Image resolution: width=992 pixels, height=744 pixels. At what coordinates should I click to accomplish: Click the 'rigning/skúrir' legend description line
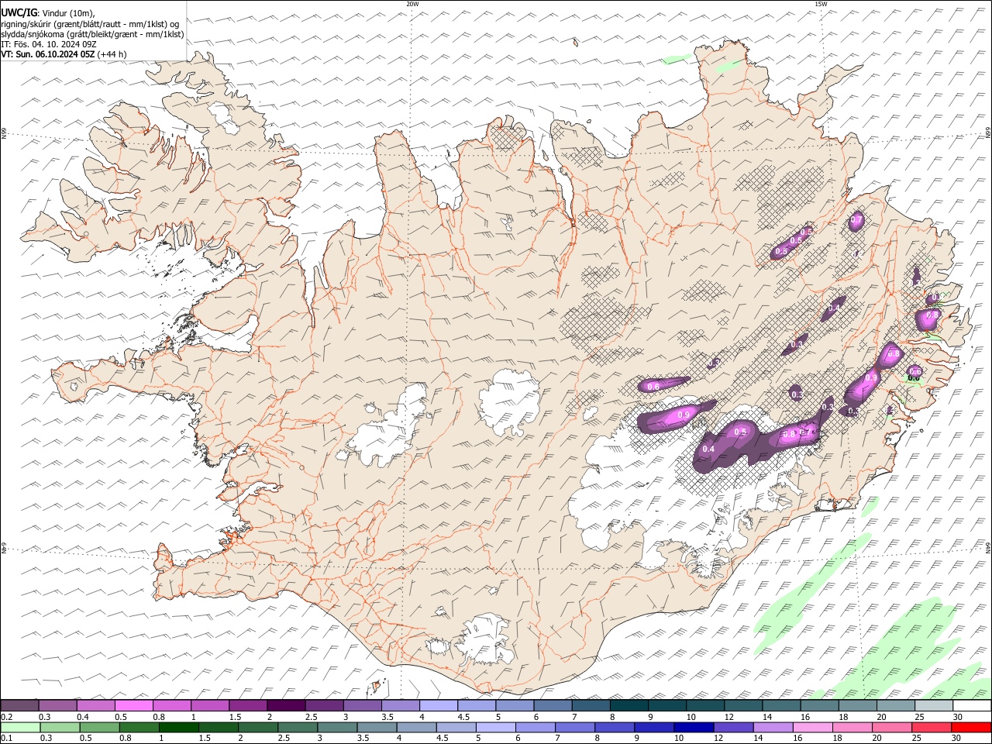tap(90, 24)
